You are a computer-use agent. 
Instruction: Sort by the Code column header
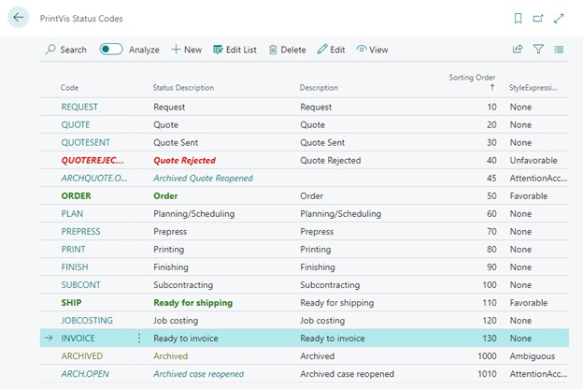69,88
